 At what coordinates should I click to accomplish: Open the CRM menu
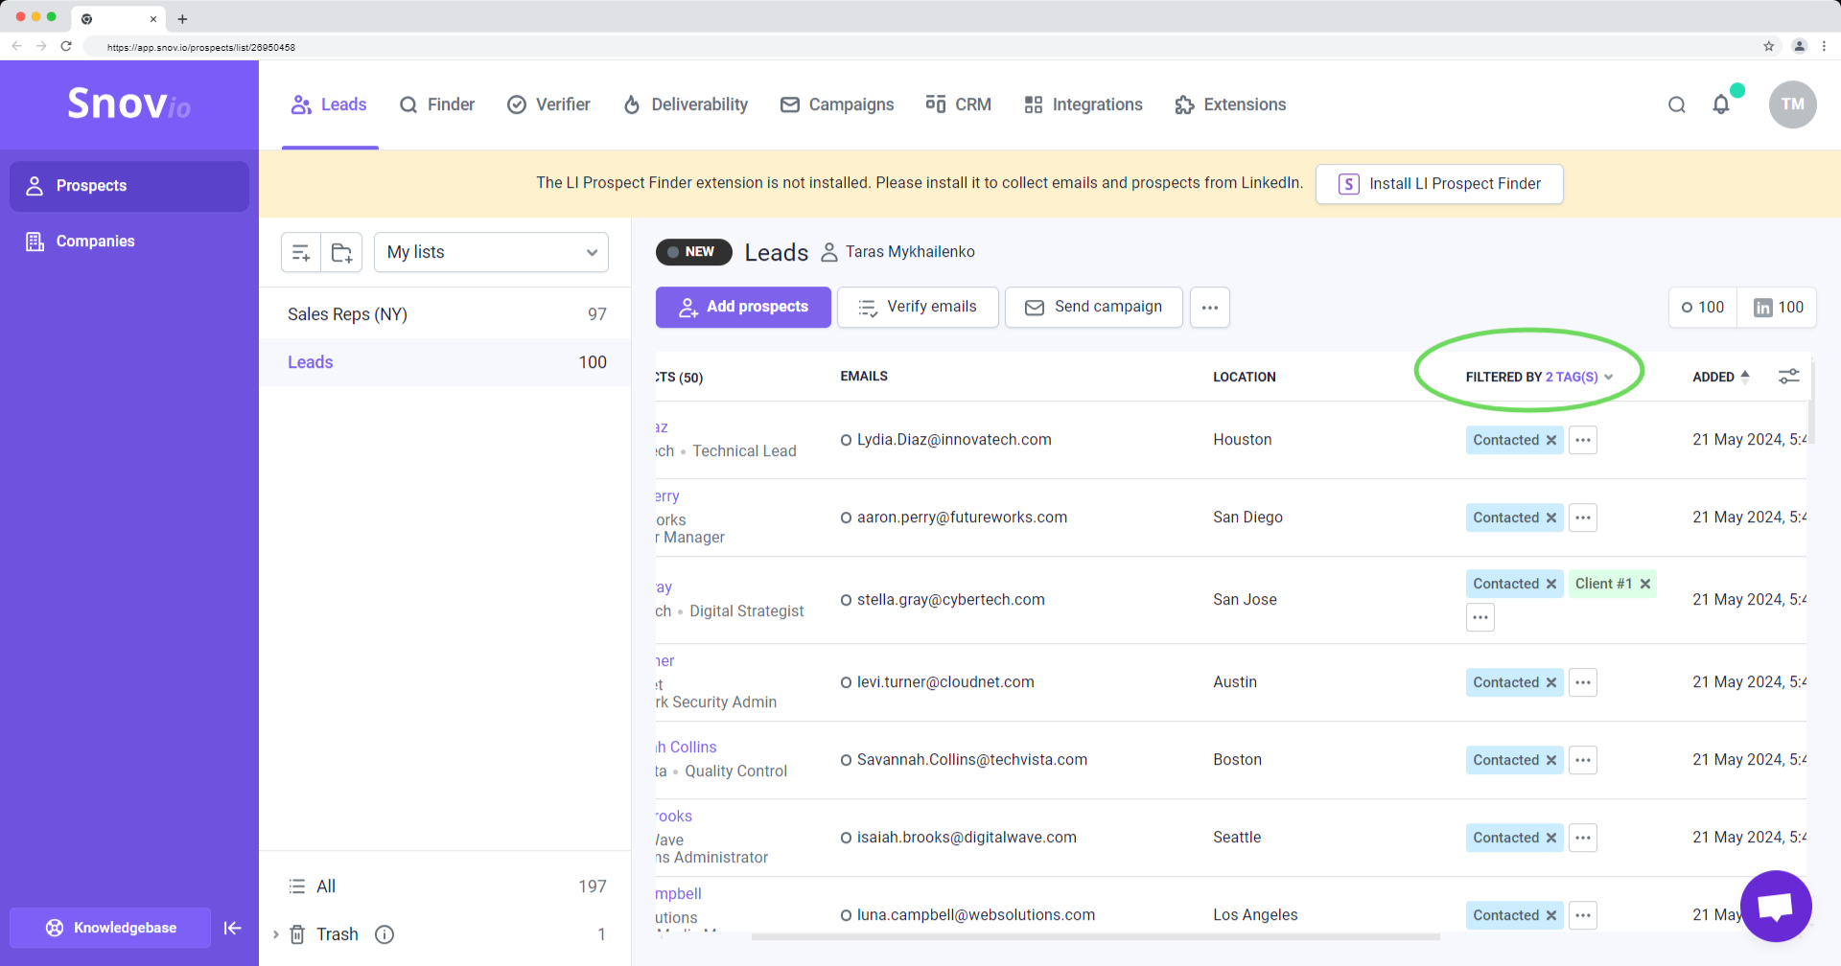coord(959,104)
